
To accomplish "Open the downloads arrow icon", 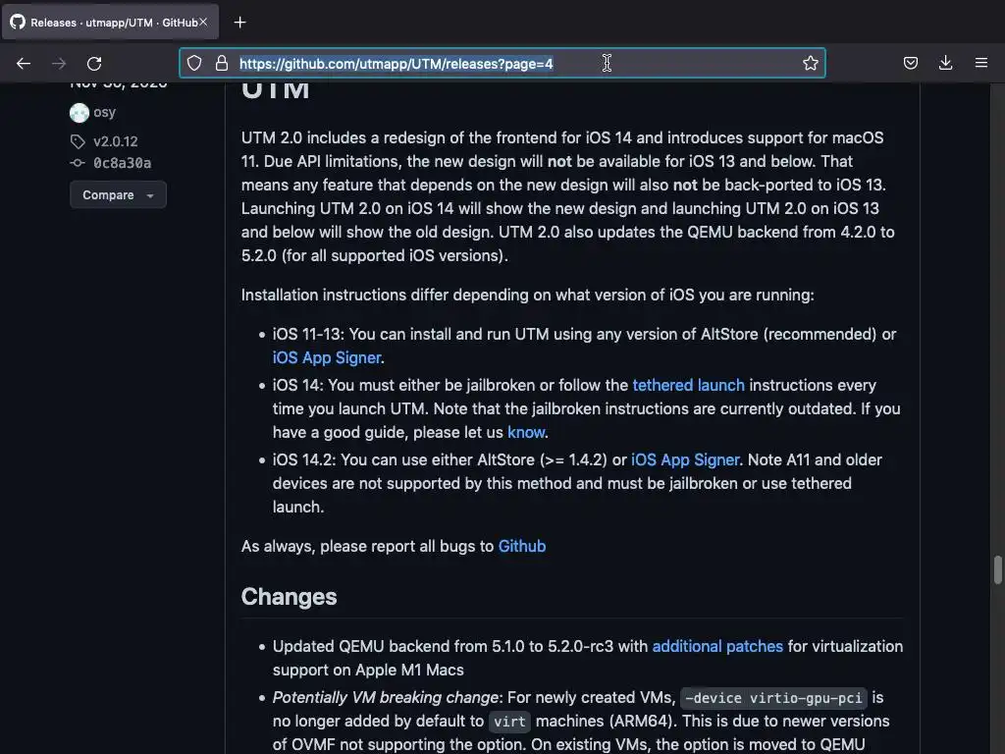I will click(x=945, y=63).
